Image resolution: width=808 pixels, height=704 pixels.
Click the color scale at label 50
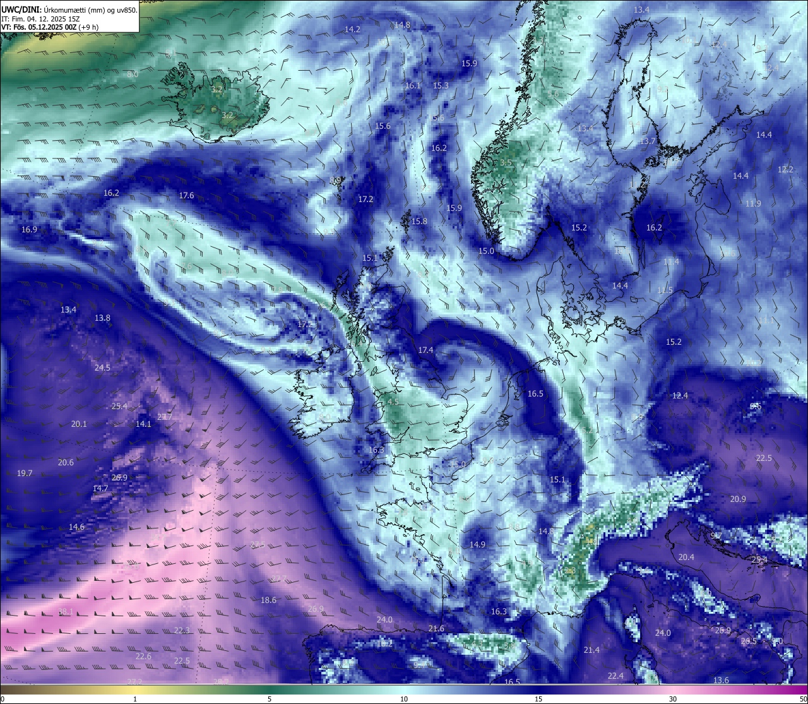pos(803,699)
